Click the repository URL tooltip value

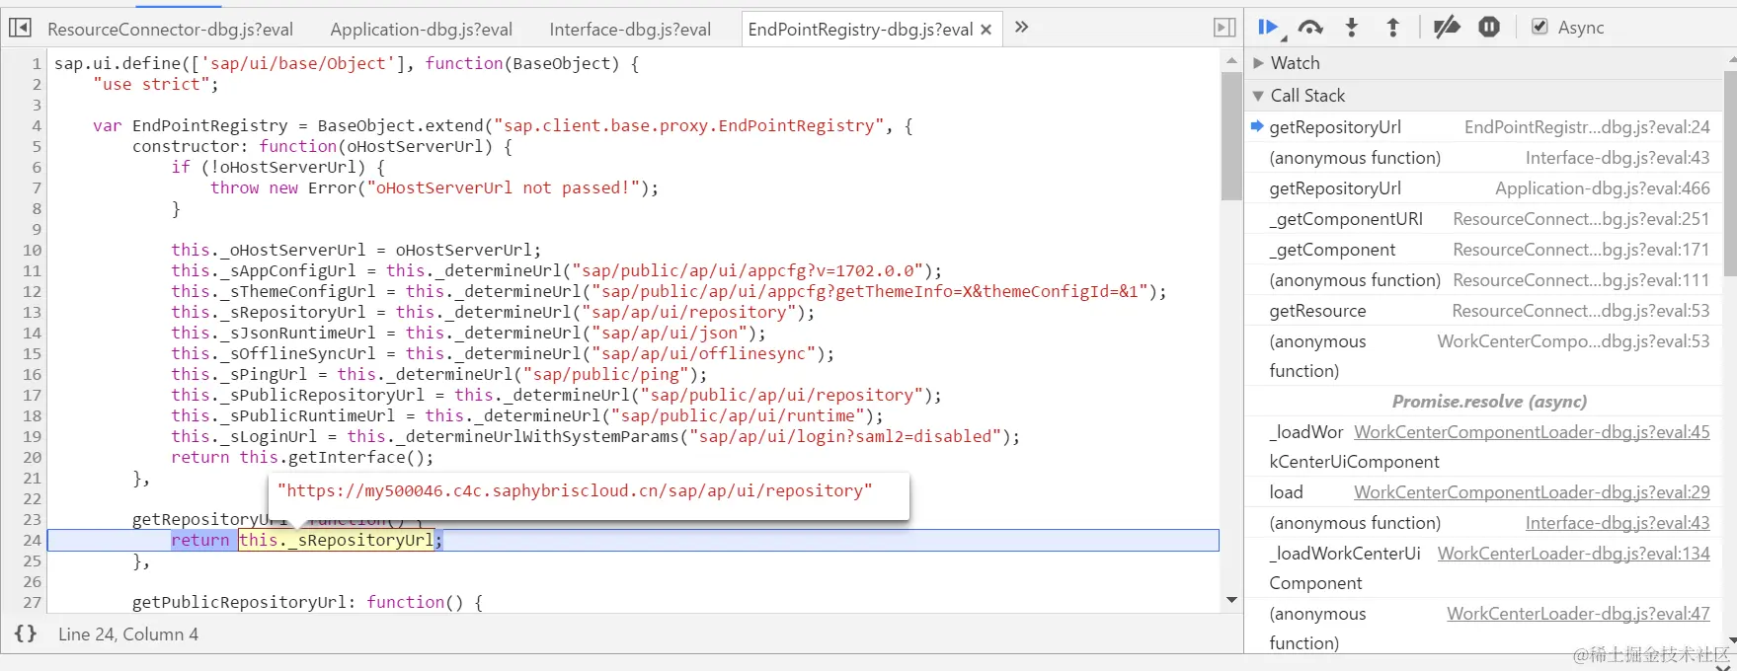pos(575,491)
